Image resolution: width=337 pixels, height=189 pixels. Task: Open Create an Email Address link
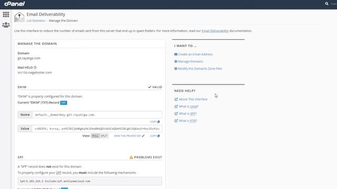click(x=193, y=55)
